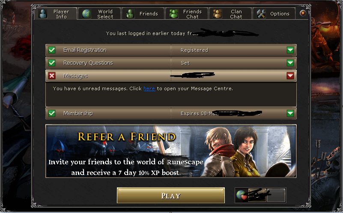Click the Messages red X status box
Image resolution: width=343 pixels, height=213 pixels.
pos(52,76)
